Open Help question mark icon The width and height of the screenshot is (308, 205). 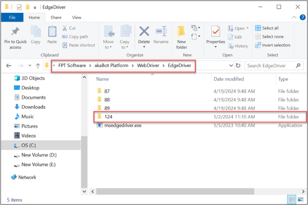(303, 17)
